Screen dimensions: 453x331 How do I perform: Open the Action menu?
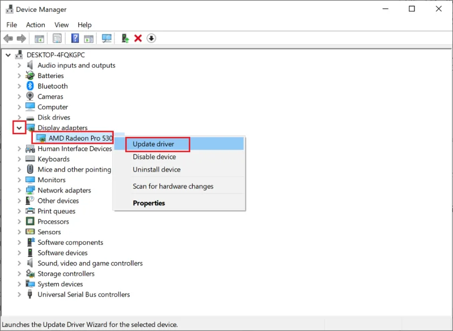point(36,25)
